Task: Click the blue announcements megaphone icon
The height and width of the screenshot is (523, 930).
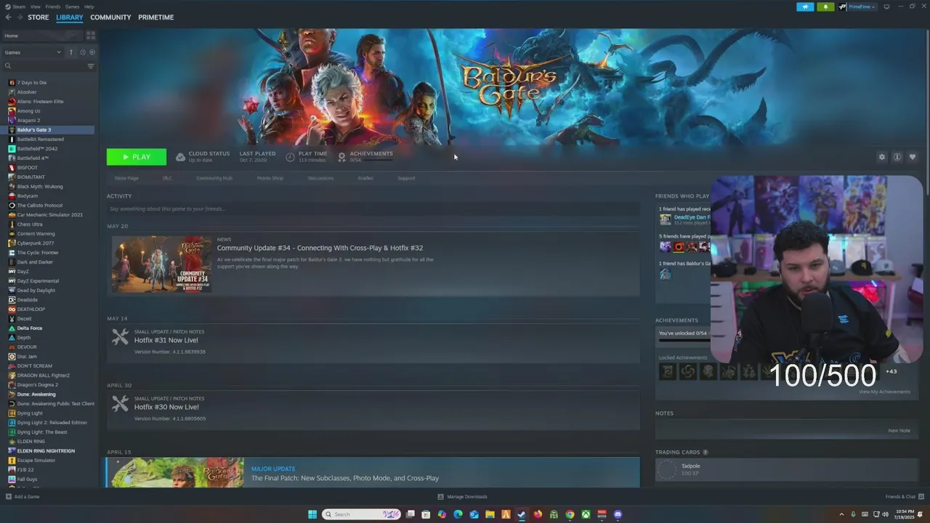Action: tap(805, 7)
